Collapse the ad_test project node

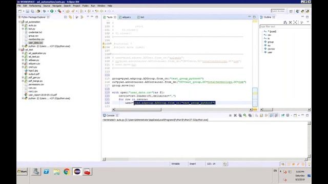point(19,50)
